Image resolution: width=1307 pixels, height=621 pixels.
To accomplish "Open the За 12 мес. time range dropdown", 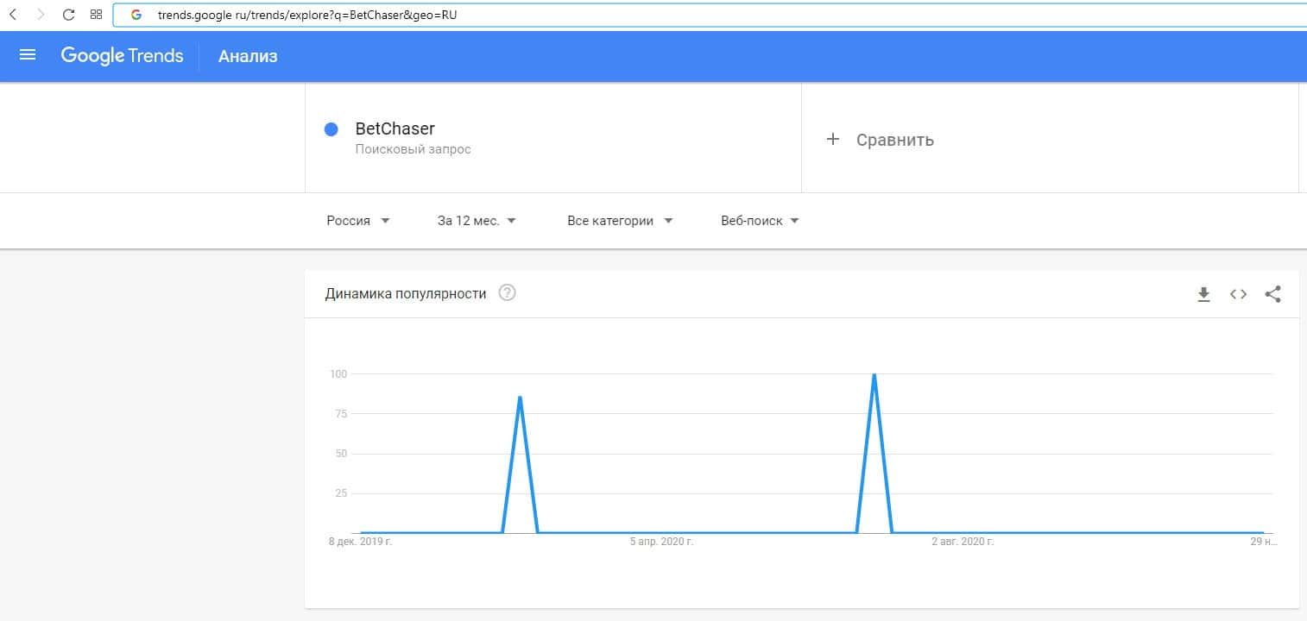I will [x=477, y=221].
